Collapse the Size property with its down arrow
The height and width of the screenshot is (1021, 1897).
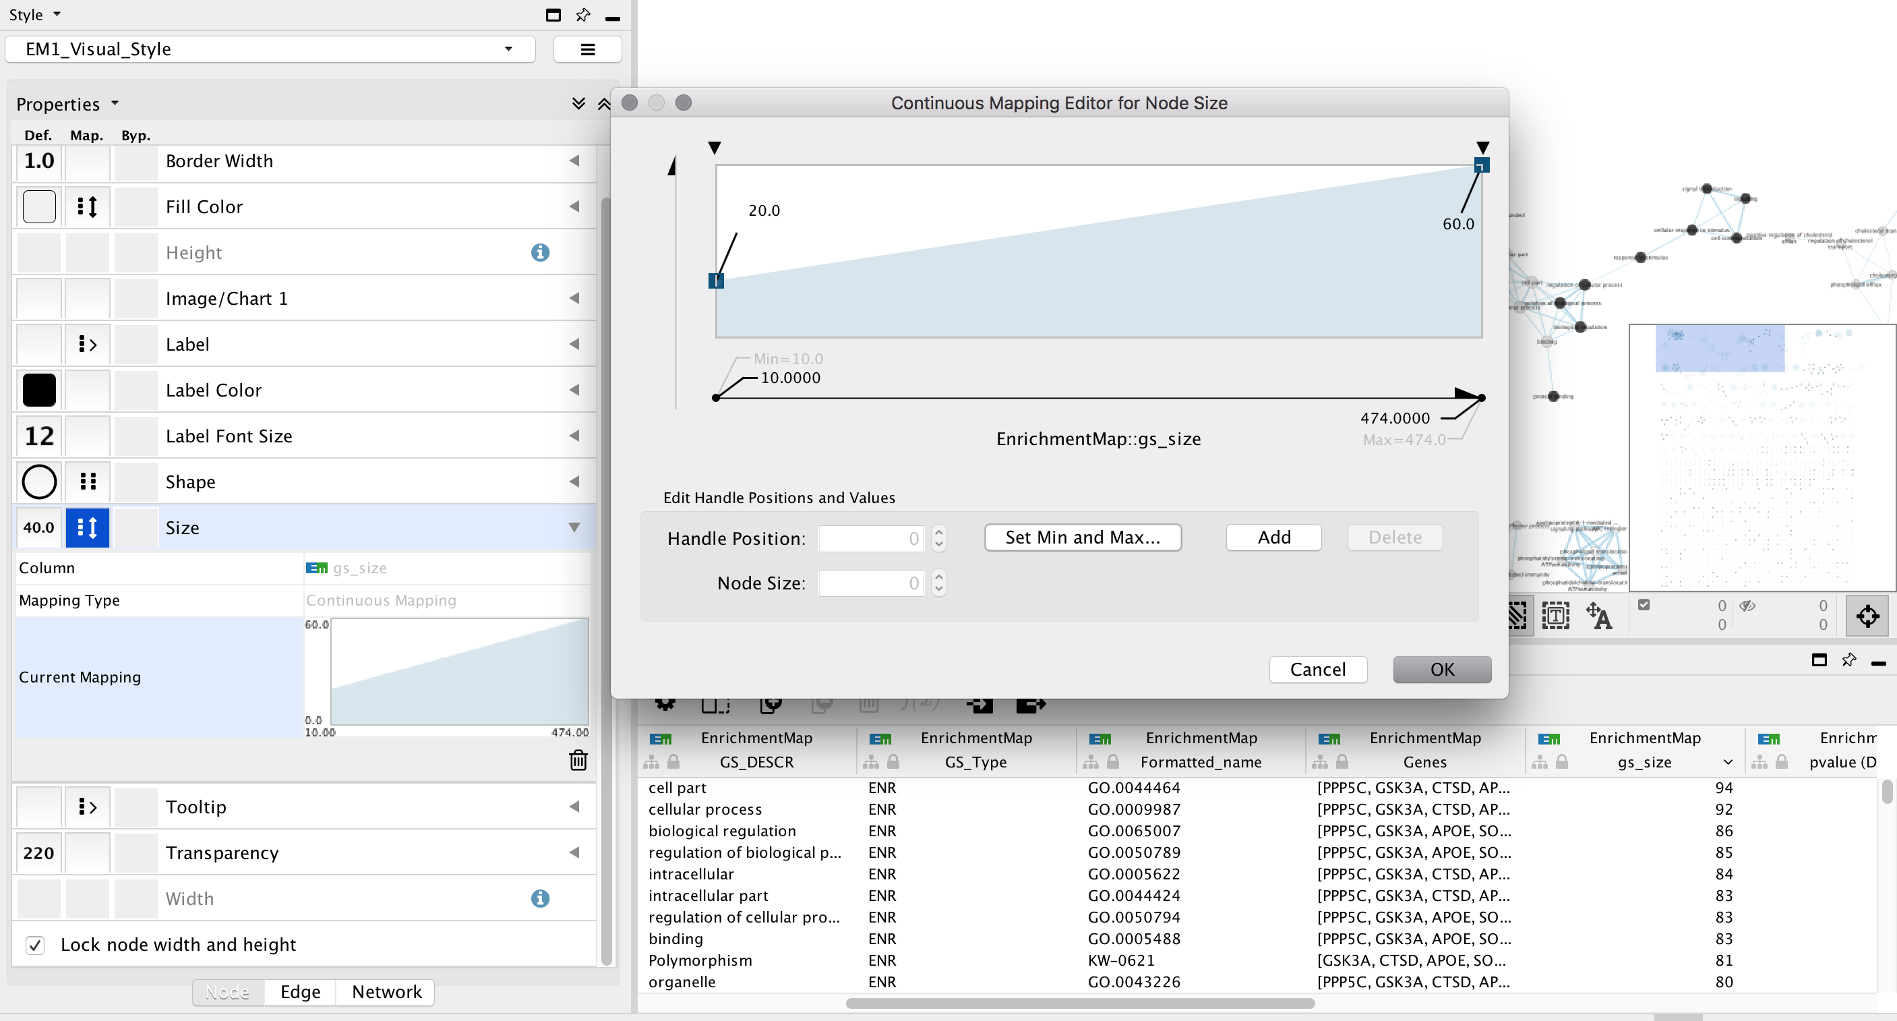pyautogui.click(x=574, y=527)
